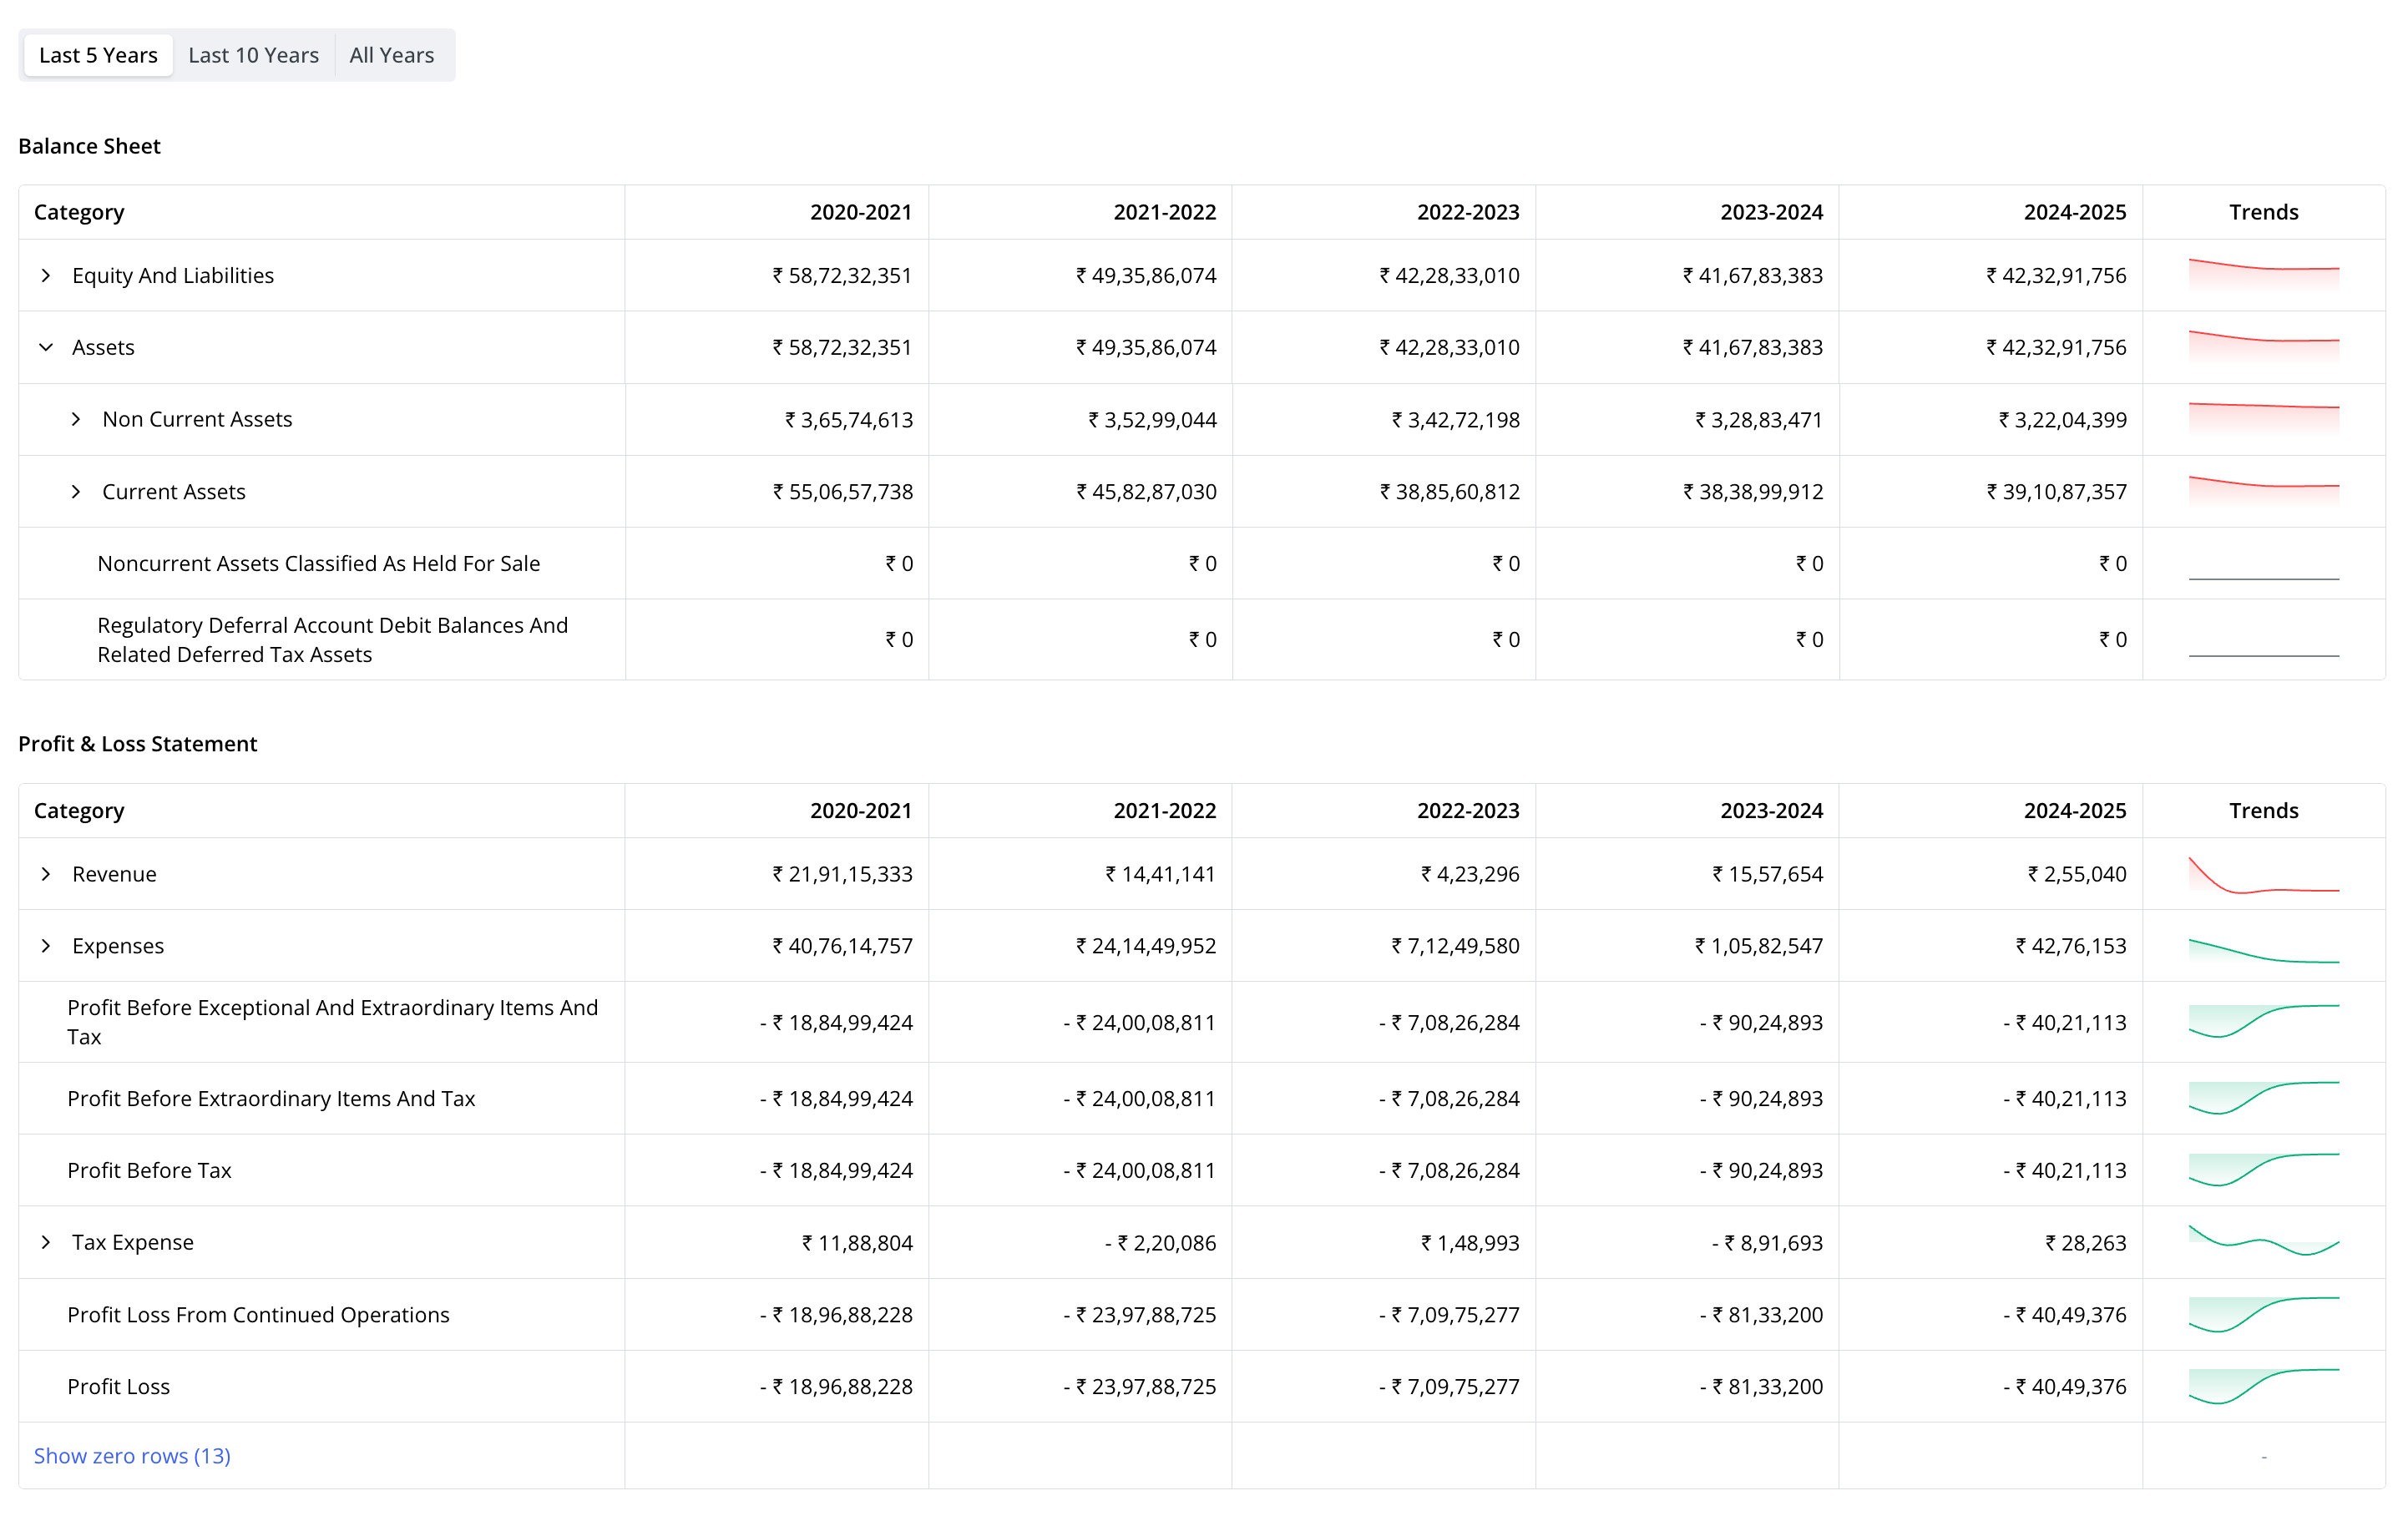Open the Revenue trend sparkline
The image size is (2408, 1516).
2263,874
